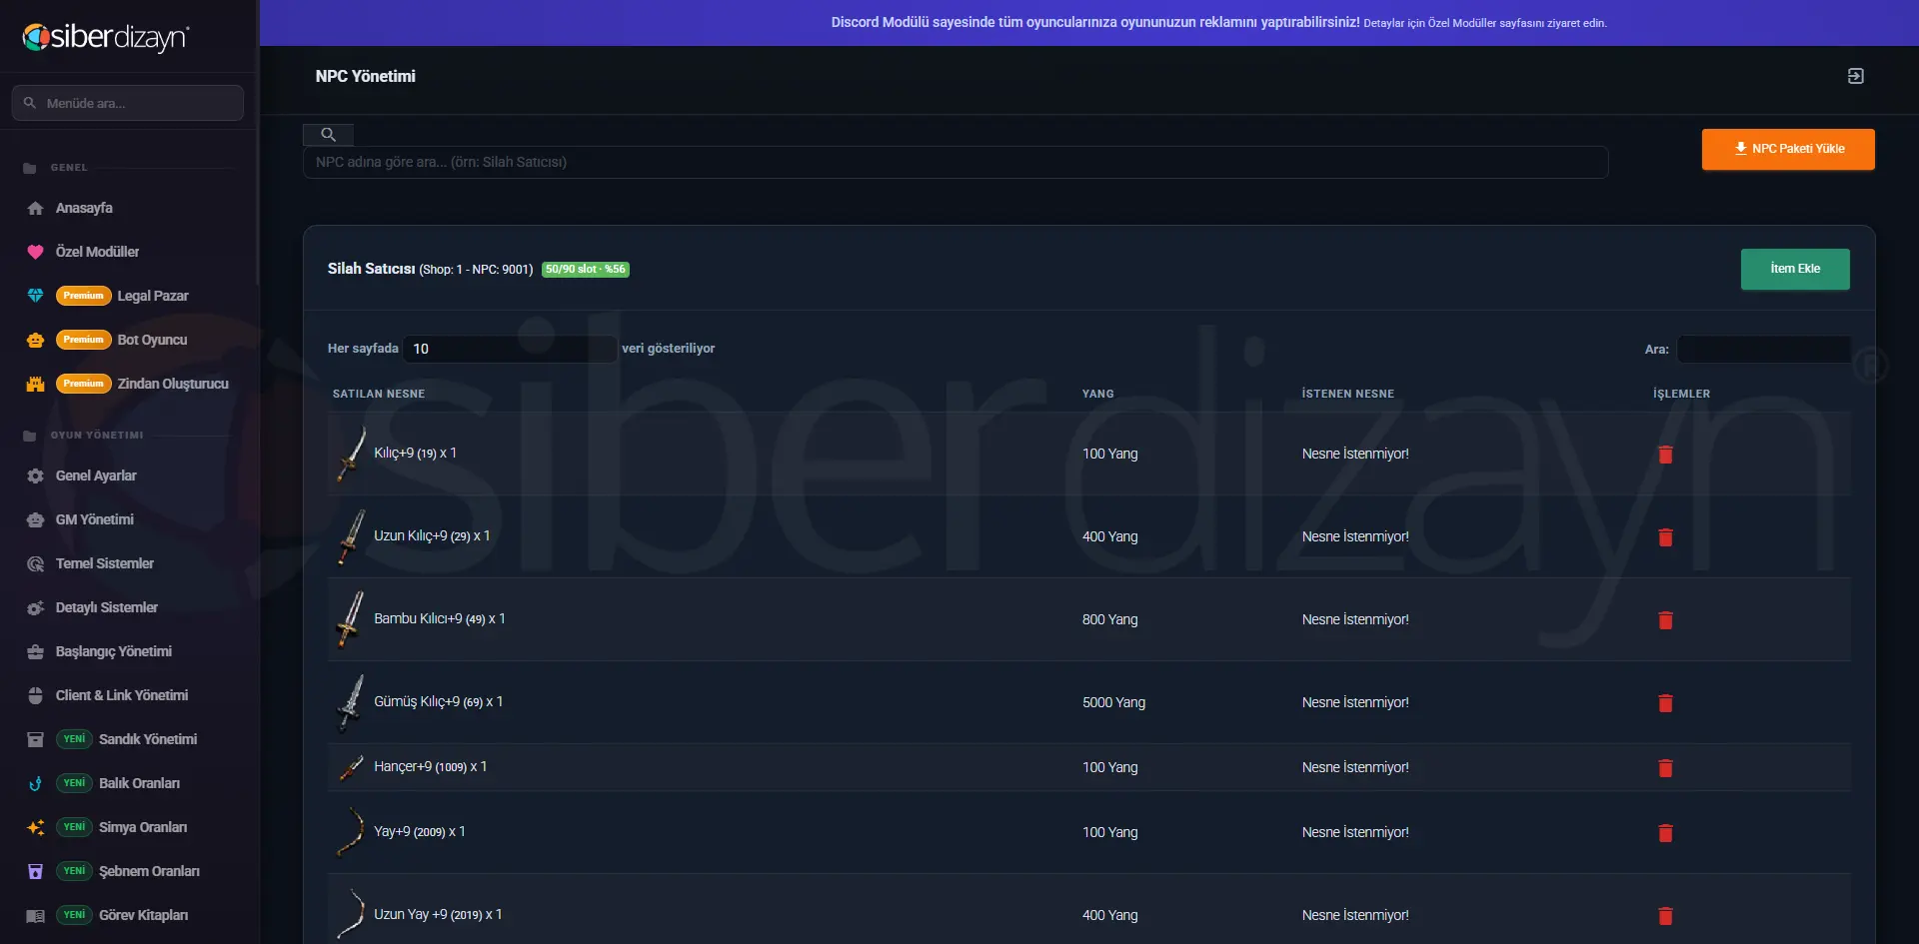
Task: Open Genel Ayarlar in the sidebar
Action: [x=96, y=475]
